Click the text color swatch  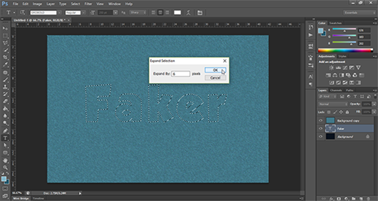178,13
